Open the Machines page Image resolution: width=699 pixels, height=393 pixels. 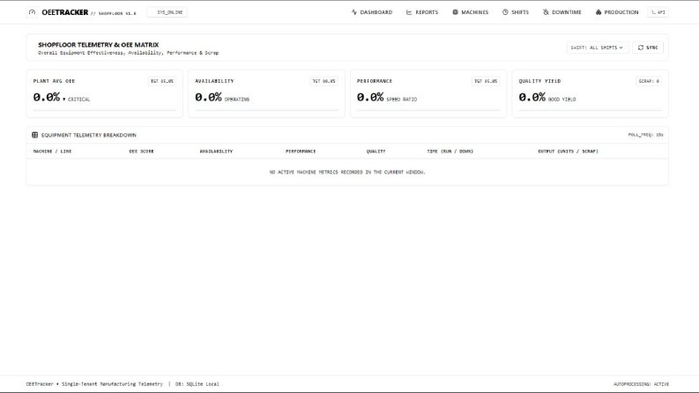pyautogui.click(x=471, y=12)
